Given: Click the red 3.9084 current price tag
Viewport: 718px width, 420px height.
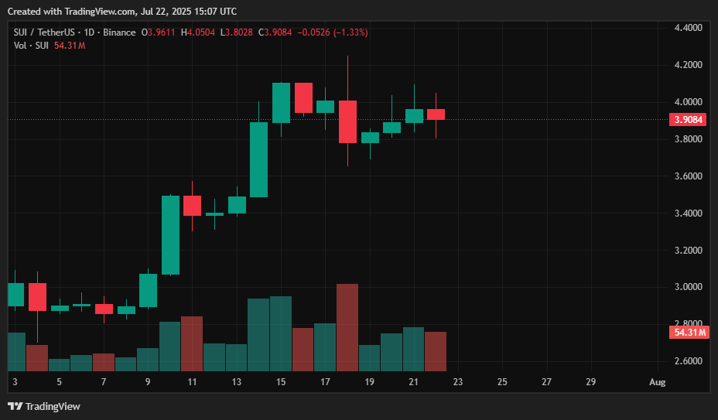Looking at the screenshot, I should tap(689, 120).
